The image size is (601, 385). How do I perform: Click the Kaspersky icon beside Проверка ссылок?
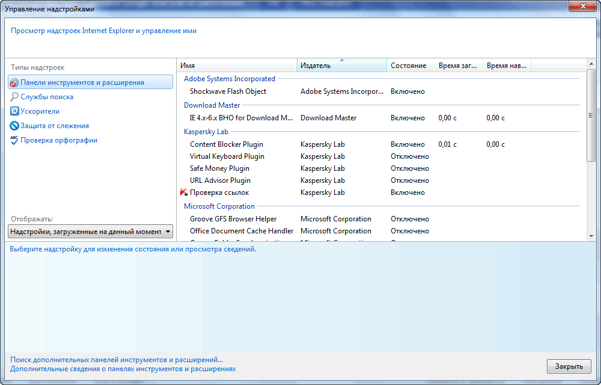click(184, 192)
